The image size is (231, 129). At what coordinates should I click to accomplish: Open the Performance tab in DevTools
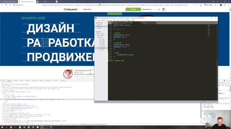[x=35, y=80]
